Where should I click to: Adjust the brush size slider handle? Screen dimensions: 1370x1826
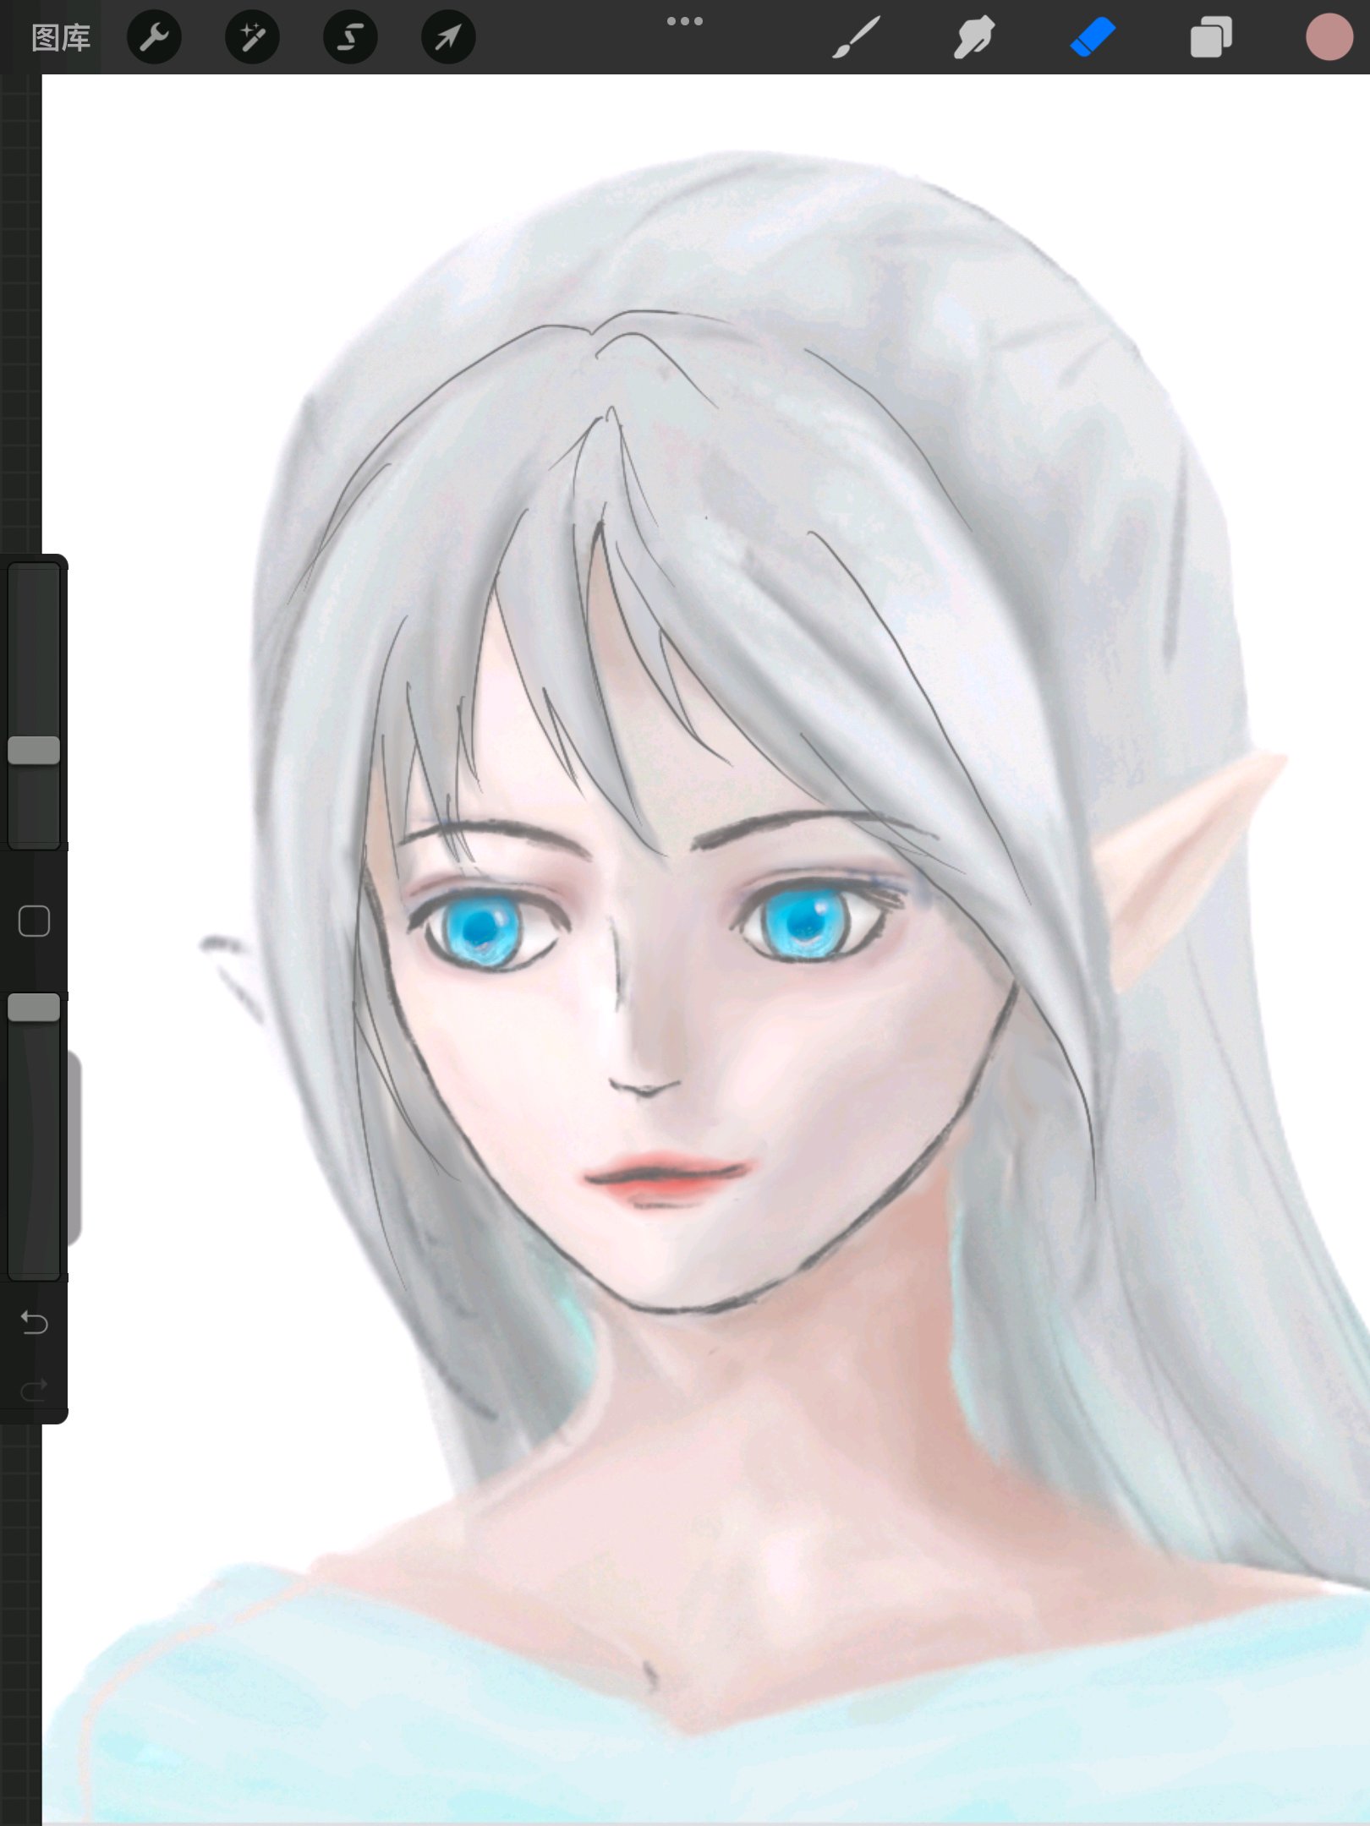34,750
